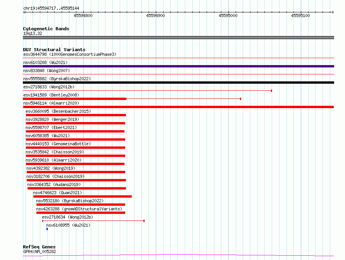Click nsv4746623 (Quan2021) label
The width and height of the screenshot is (345, 260).
(x=57, y=193)
